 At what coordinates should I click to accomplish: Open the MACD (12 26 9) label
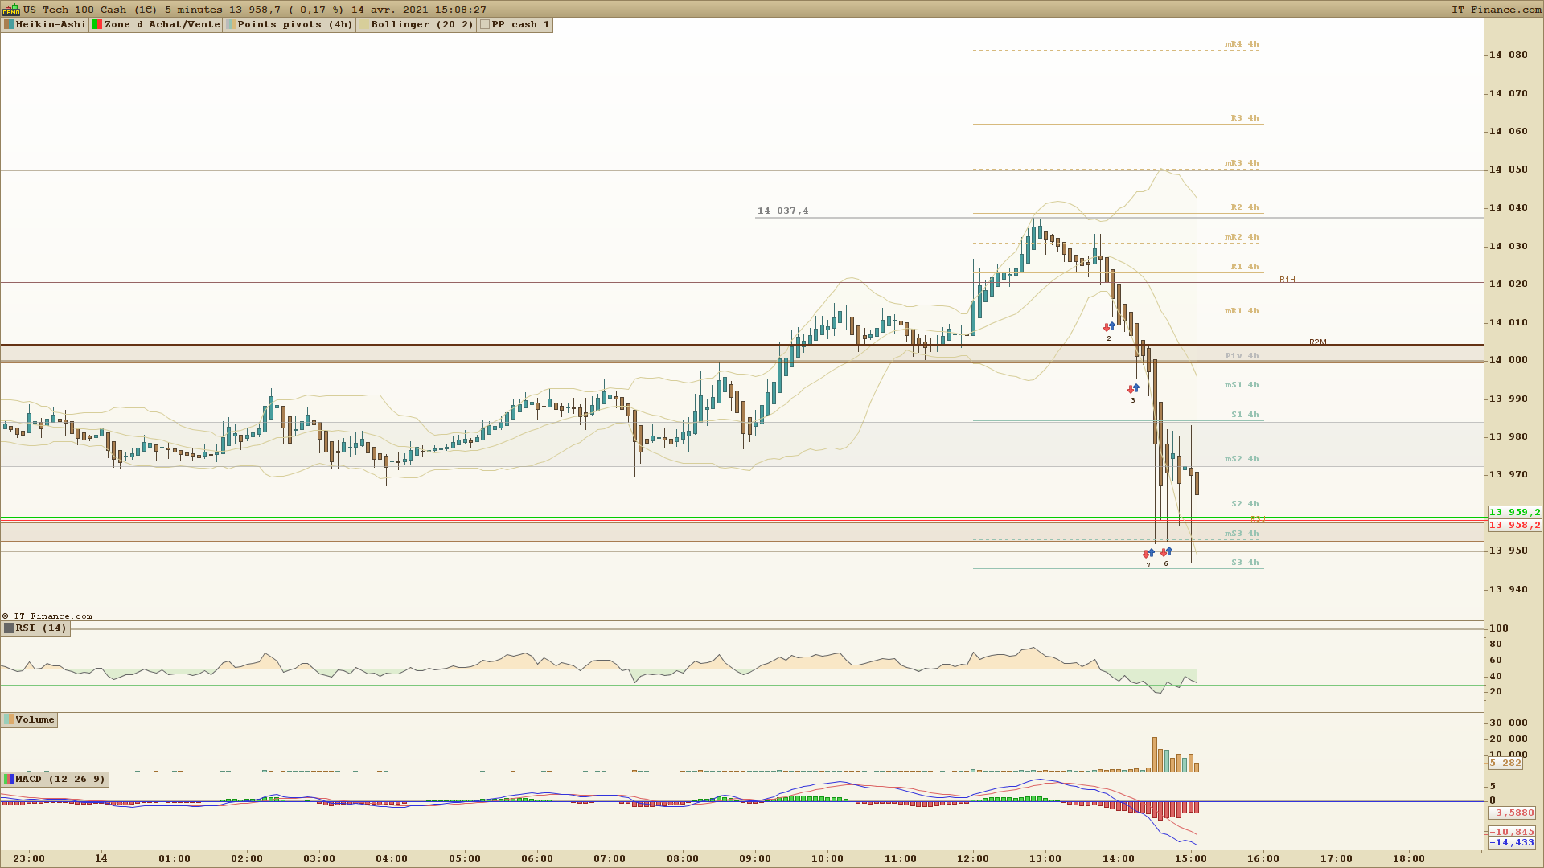point(60,780)
